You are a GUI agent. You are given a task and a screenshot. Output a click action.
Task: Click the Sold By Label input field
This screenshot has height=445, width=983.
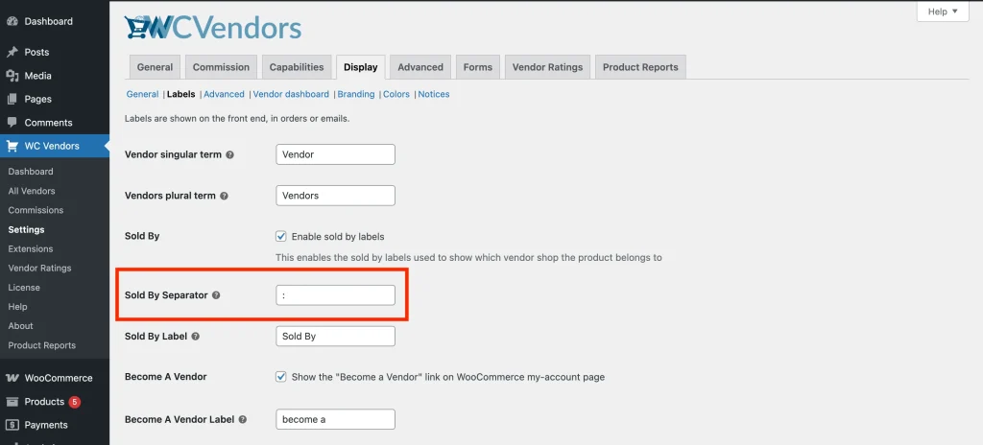335,336
